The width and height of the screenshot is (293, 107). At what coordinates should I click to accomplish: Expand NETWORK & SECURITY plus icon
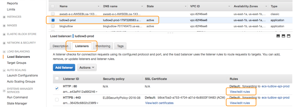tap(4, 43)
